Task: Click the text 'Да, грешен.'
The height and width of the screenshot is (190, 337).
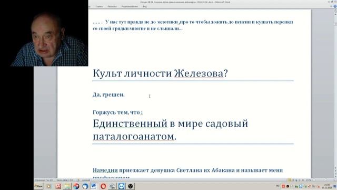Action: click(x=108, y=95)
